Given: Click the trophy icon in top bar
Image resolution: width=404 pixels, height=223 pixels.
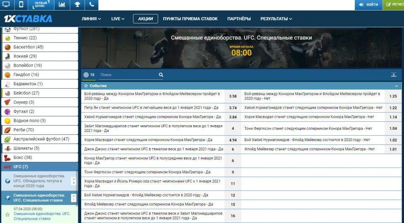Looking at the screenshot, I should point(77,5).
